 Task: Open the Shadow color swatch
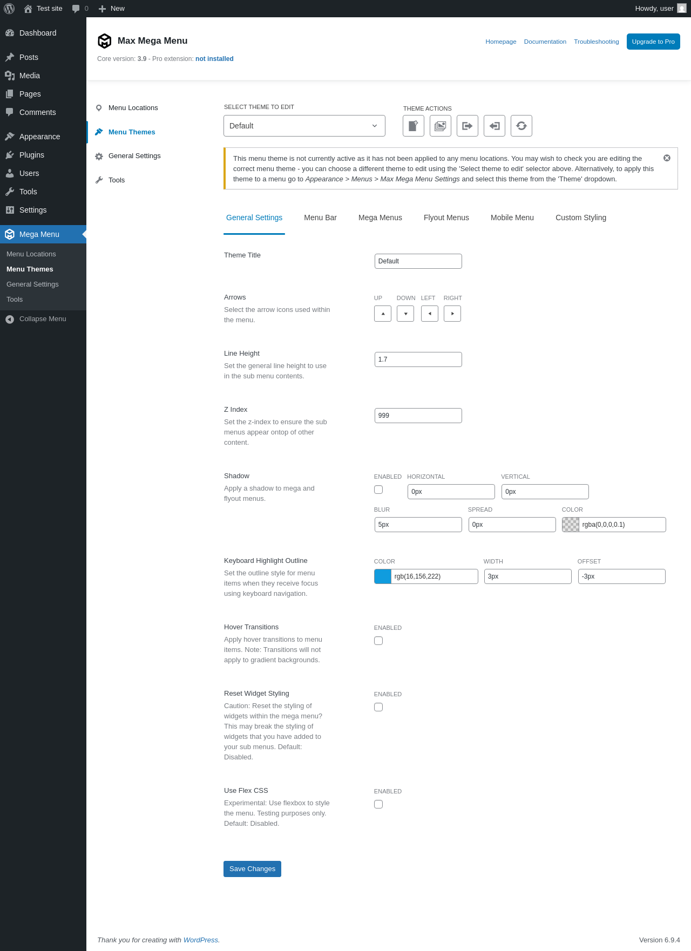571,525
